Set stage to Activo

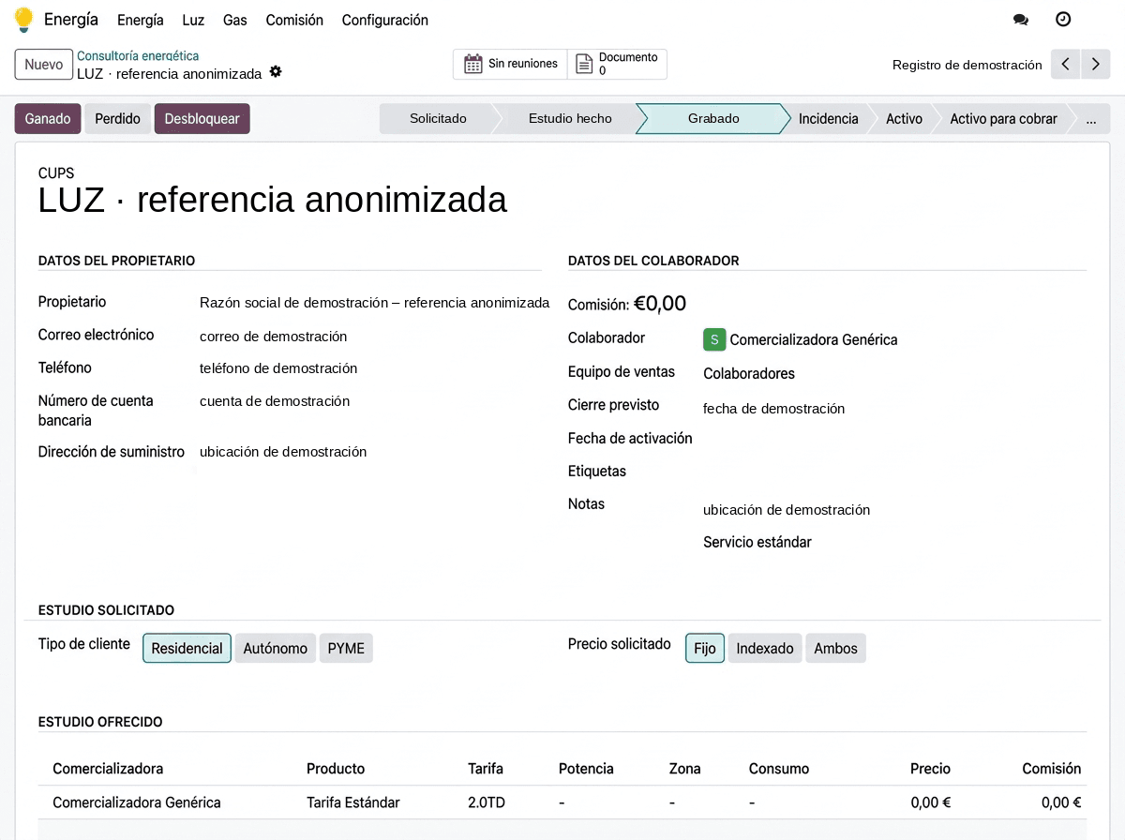pos(905,119)
